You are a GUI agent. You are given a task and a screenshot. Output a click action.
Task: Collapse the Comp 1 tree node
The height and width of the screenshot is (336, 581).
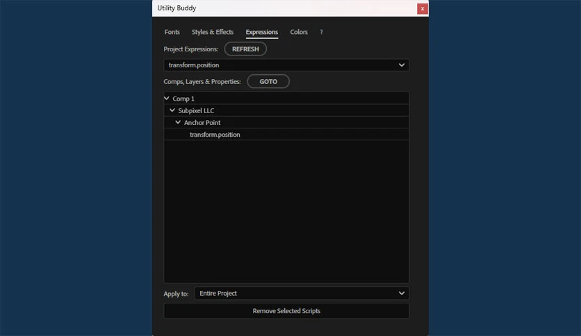coord(167,99)
